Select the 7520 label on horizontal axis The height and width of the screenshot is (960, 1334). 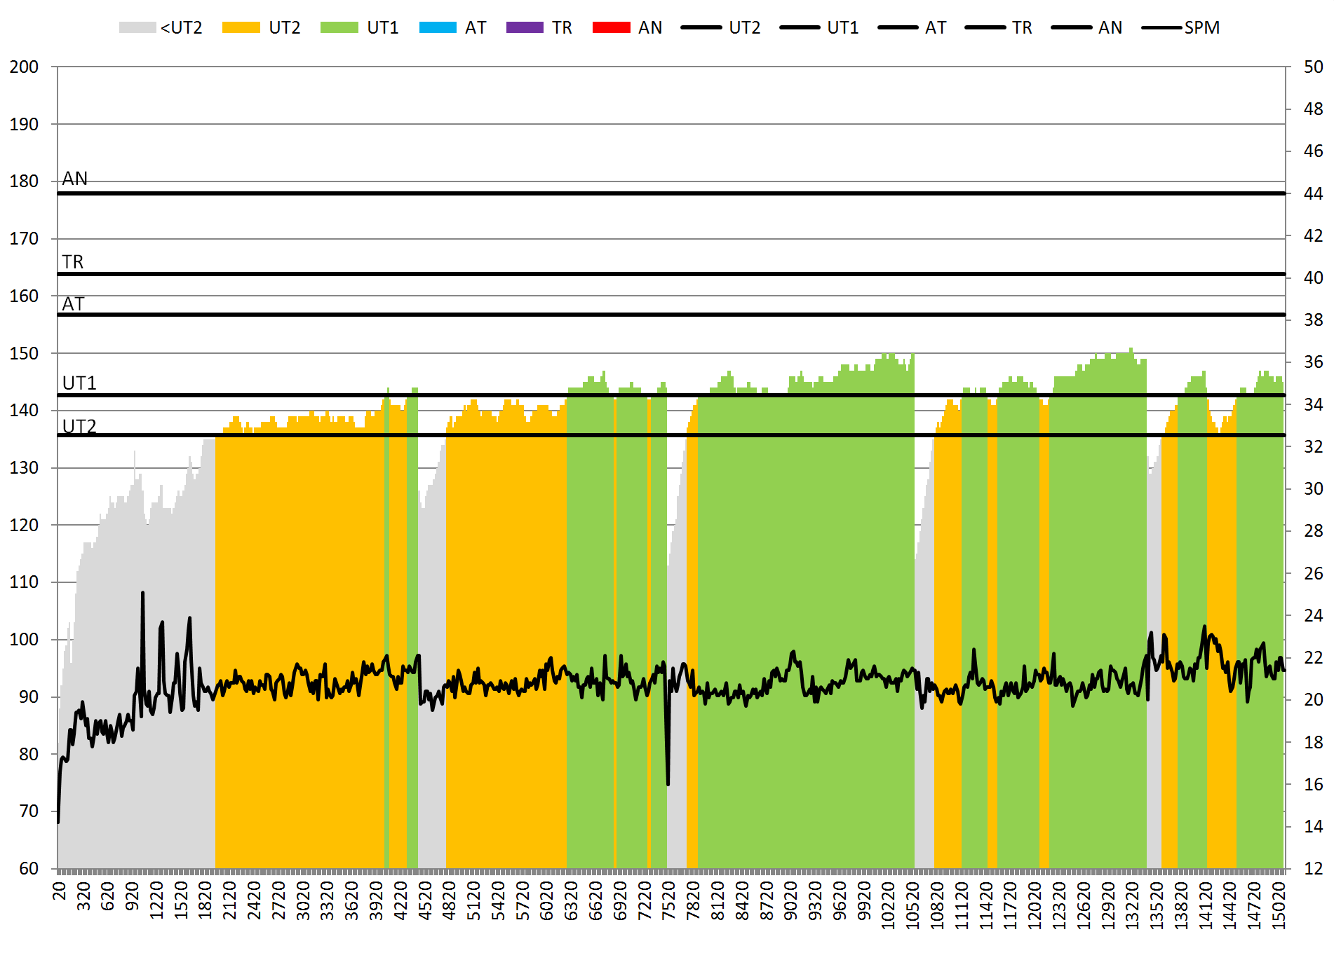coord(668,896)
